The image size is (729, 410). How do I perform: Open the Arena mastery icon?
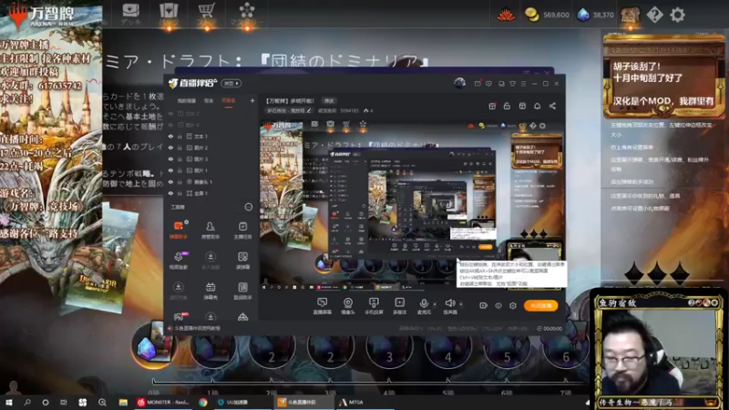(x=247, y=14)
